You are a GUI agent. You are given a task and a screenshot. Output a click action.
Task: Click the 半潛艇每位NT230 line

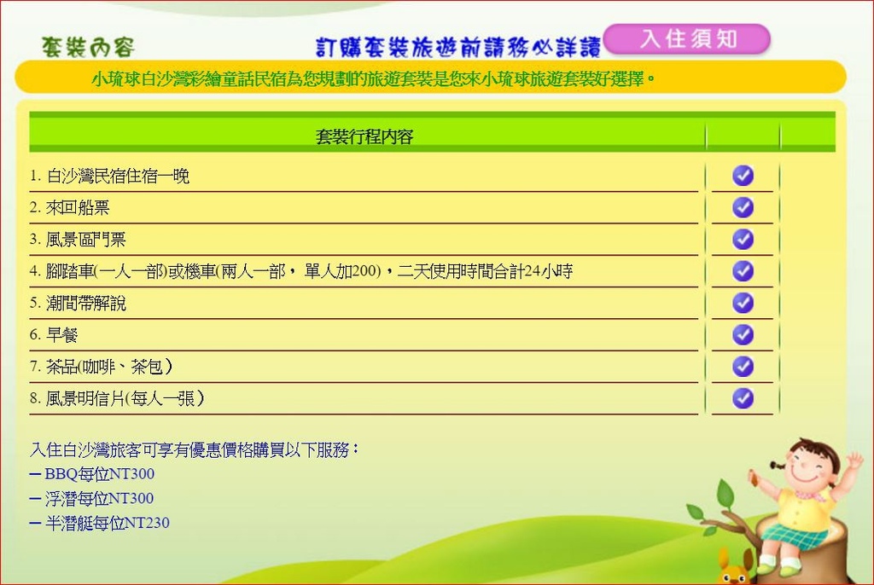99,523
